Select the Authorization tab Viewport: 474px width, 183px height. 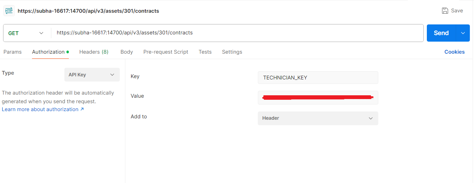(48, 52)
